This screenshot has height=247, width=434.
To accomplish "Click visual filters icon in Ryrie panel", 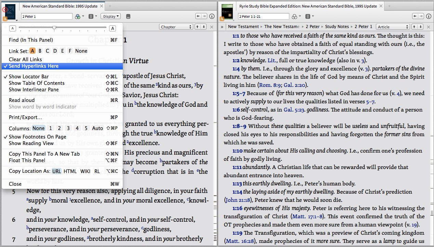I will tap(294, 16).
